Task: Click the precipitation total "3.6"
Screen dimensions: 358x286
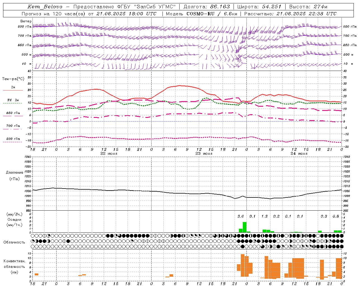Action: (x=241, y=216)
